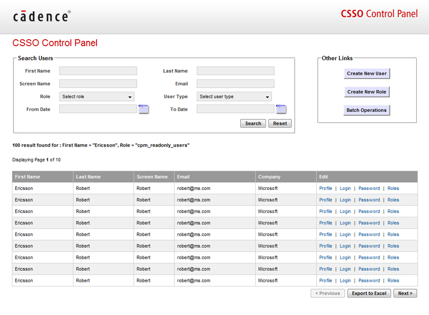
Task: Click Create New Role
Action: [367, 92]
